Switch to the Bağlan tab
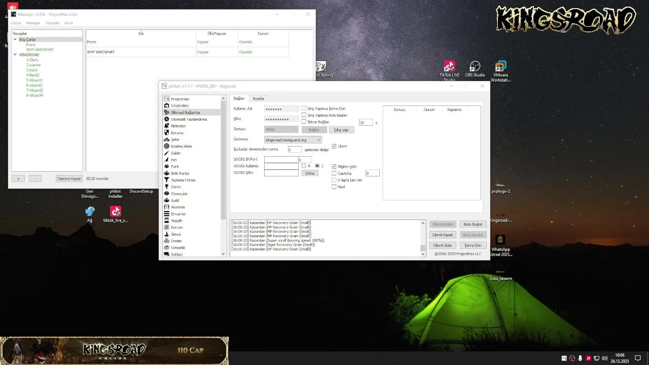The height and width of the screenshot is (365, 649). coord(239,98)
